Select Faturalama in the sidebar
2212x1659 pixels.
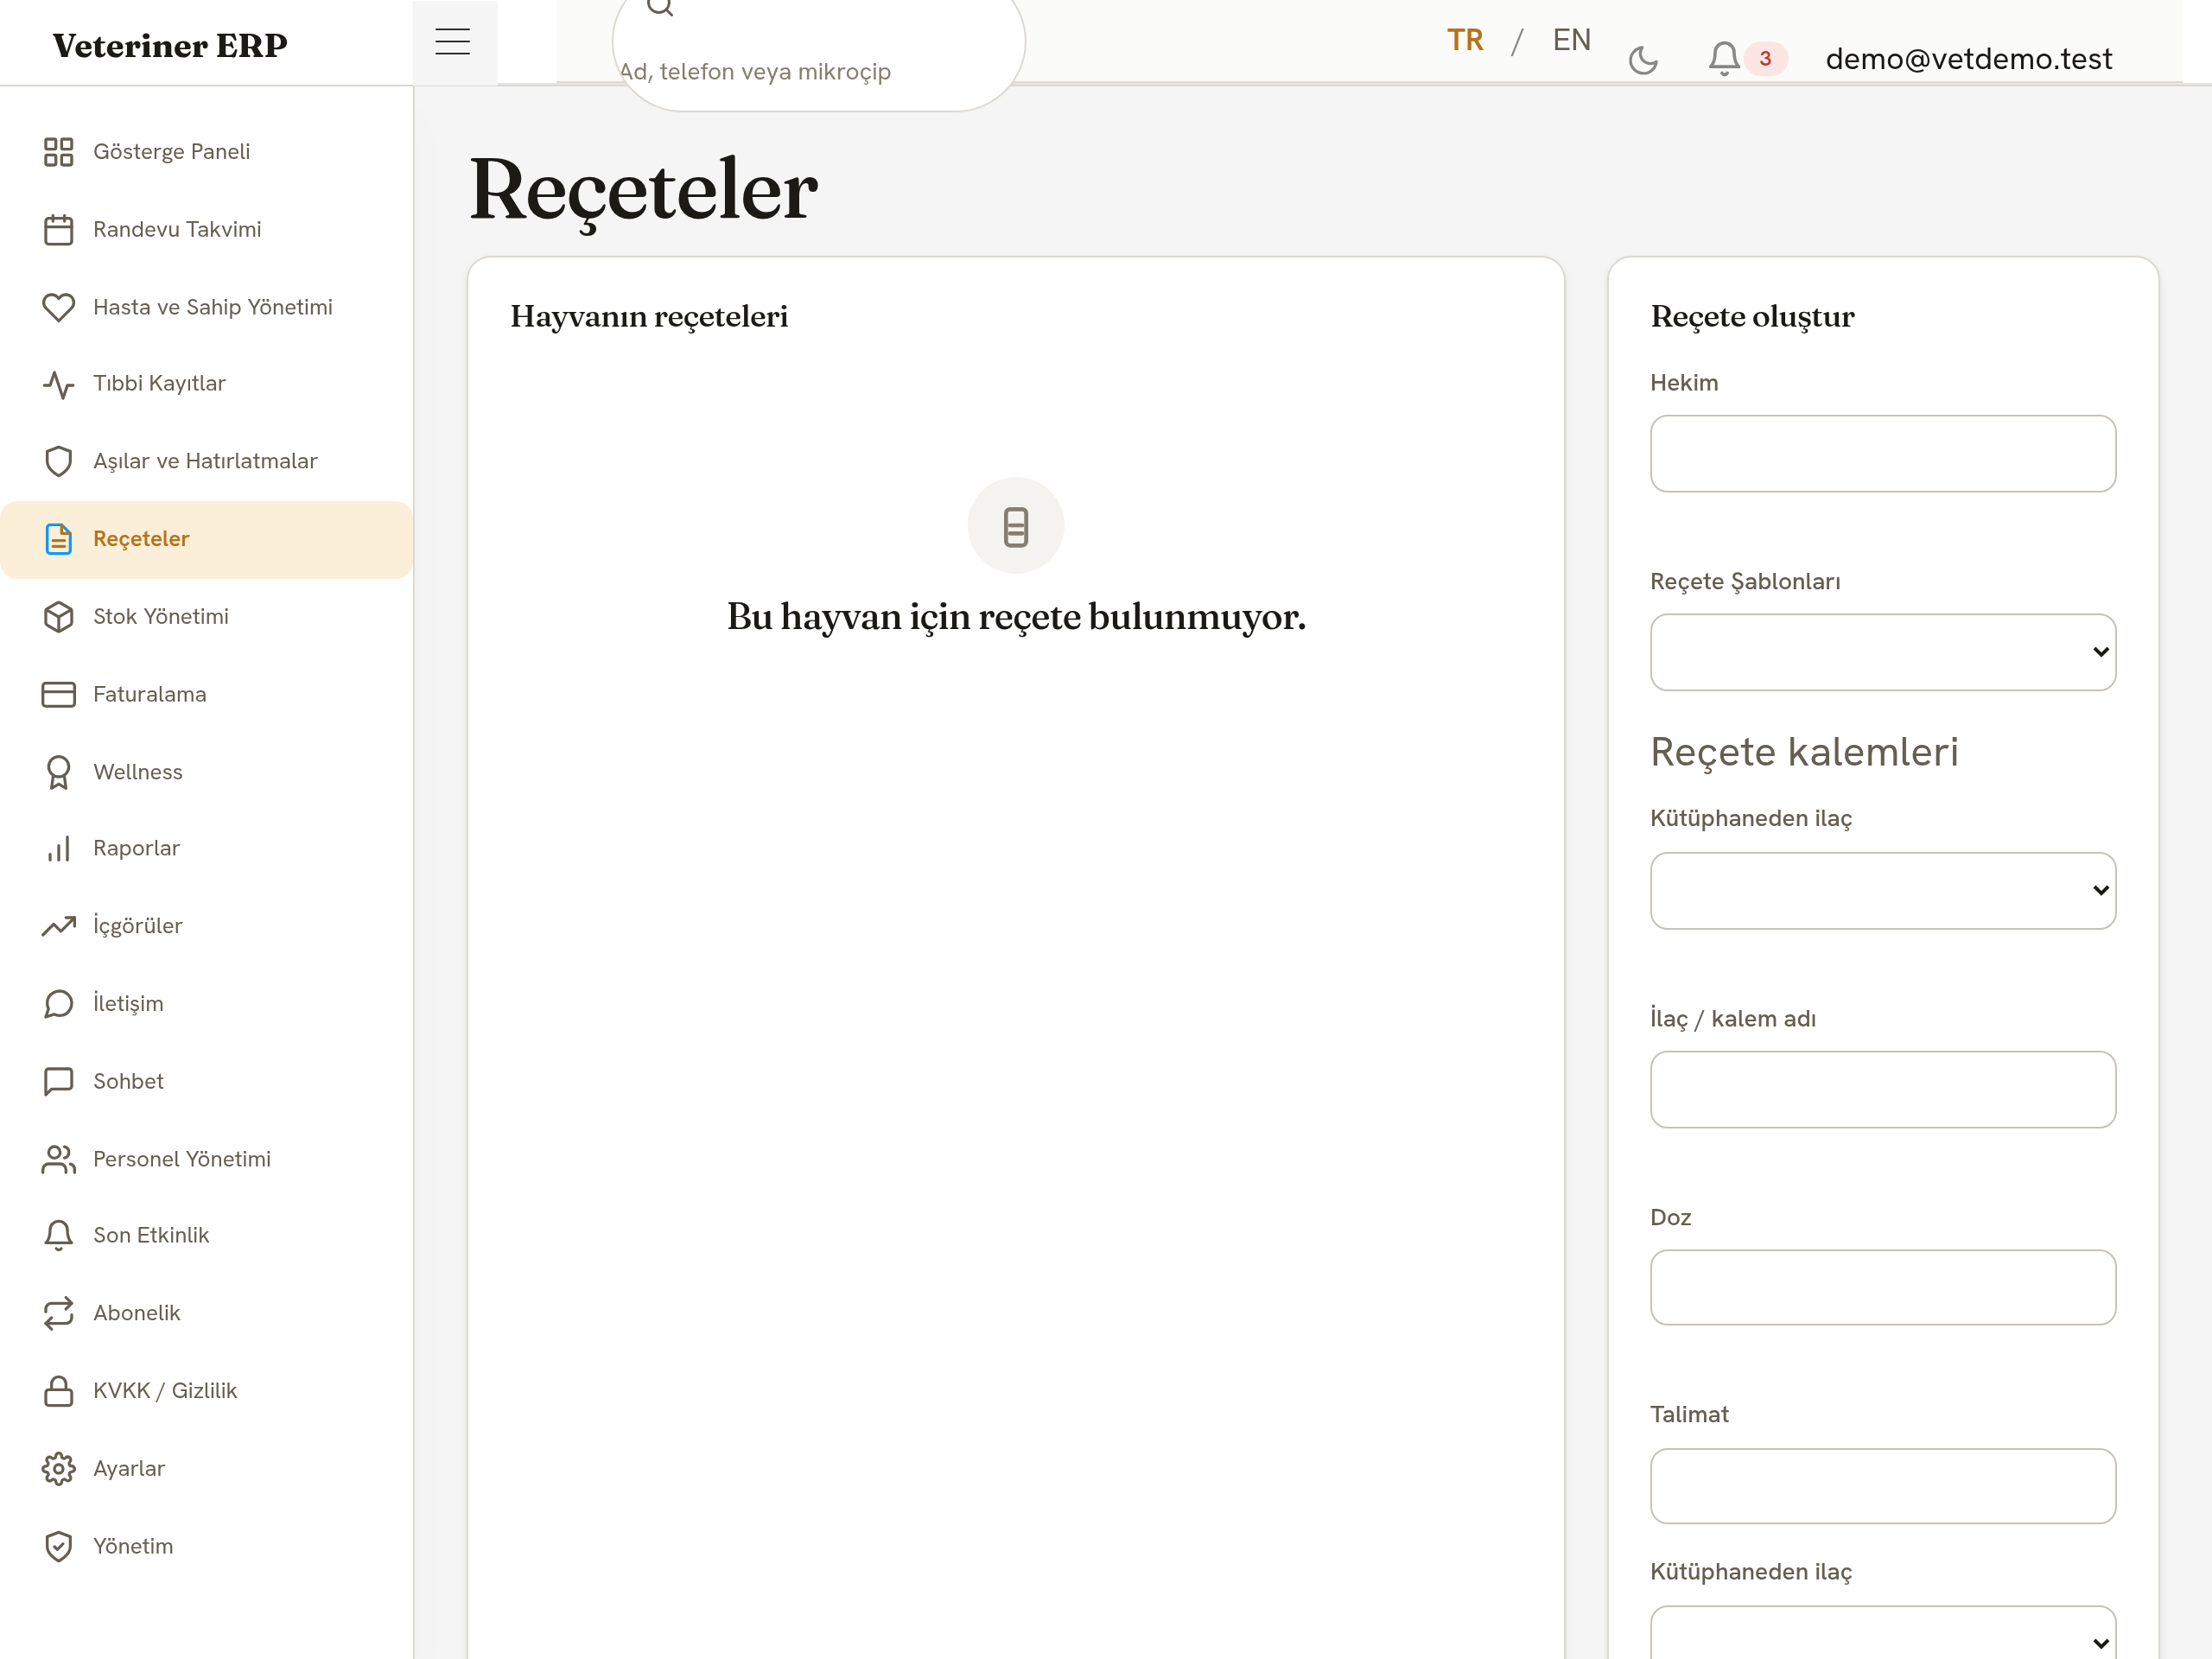coord(206,694)
